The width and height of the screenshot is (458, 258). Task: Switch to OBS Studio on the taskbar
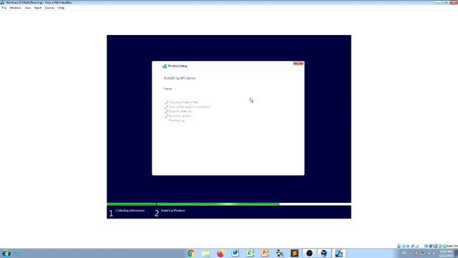pos(309,253)
